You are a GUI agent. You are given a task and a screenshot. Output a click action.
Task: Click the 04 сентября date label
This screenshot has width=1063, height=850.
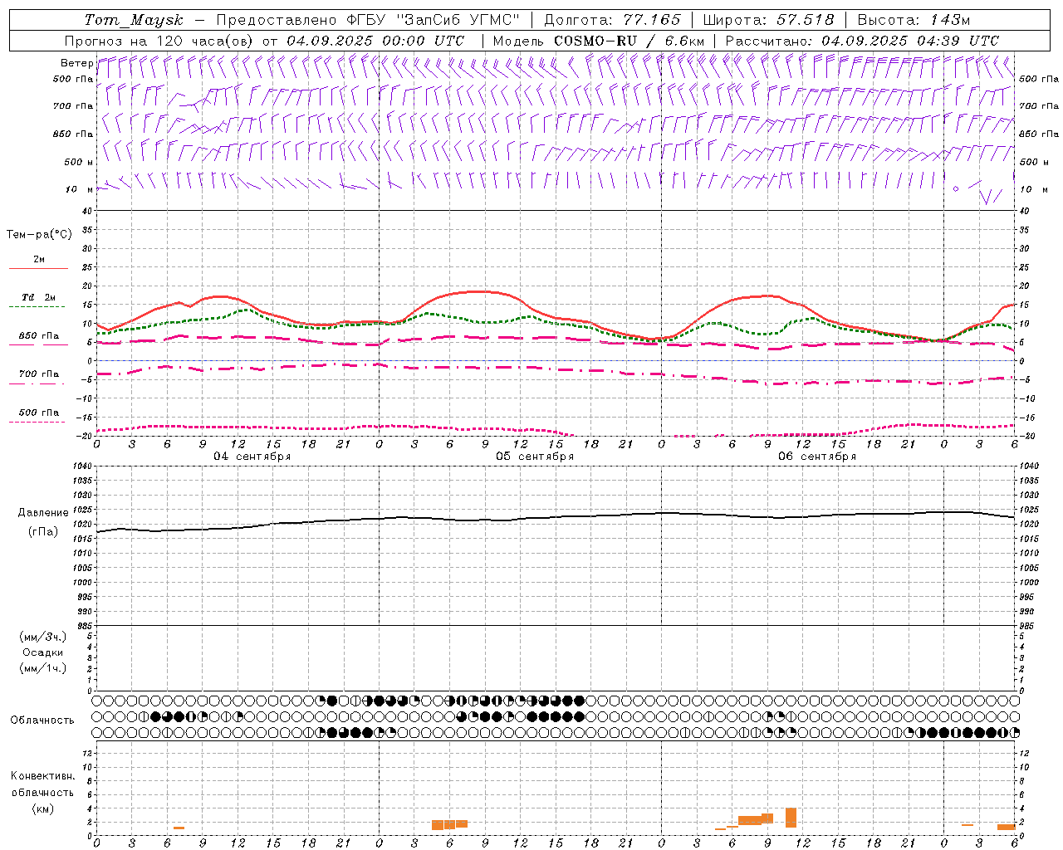252,457
